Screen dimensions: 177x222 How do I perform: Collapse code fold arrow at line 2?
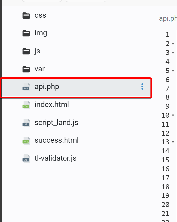[173, 44]
